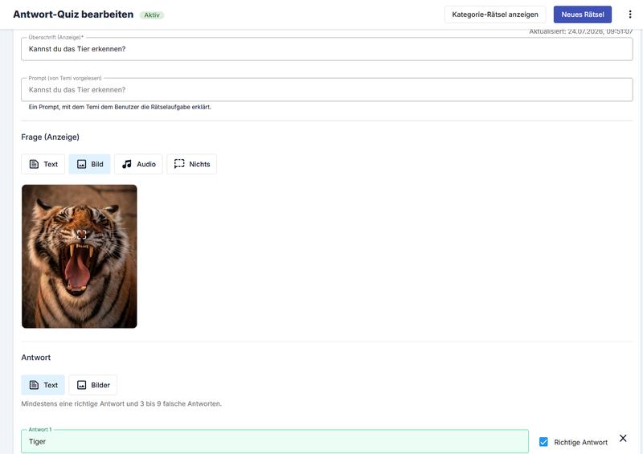This screenshot has height=454, width=643.
Task: Click the Aktiv status badge
Action: (152, 14)
